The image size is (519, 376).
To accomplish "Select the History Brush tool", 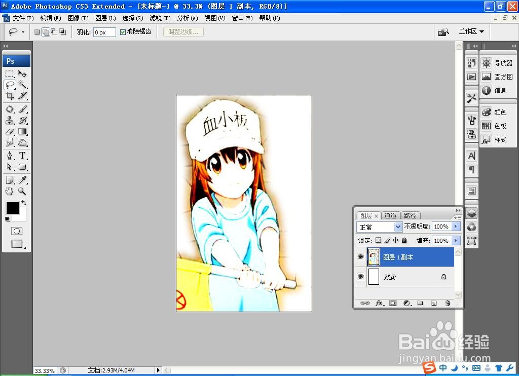I will pyautogui.click(x=22, y=120).
